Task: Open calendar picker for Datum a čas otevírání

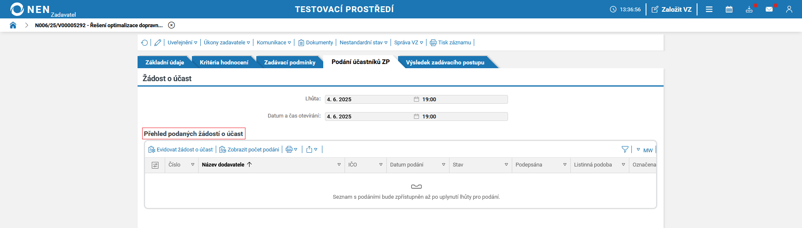Action: tap(416, 117)
